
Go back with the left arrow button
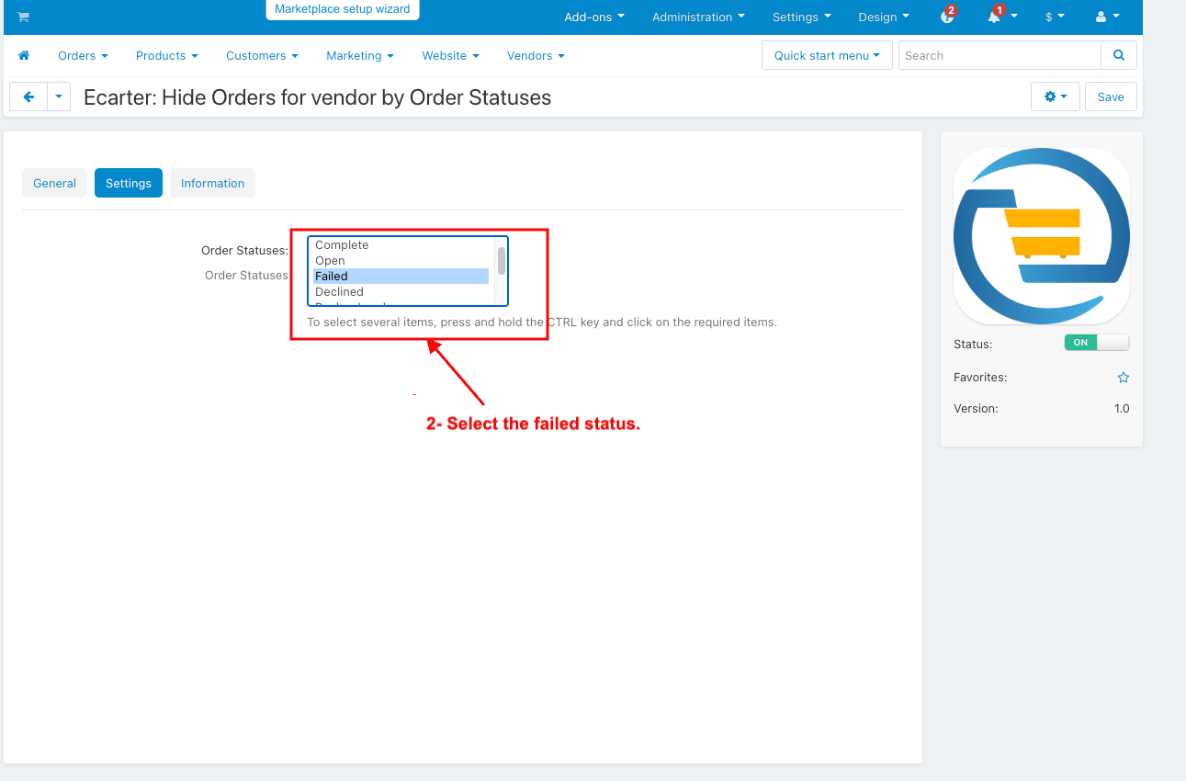28,96
